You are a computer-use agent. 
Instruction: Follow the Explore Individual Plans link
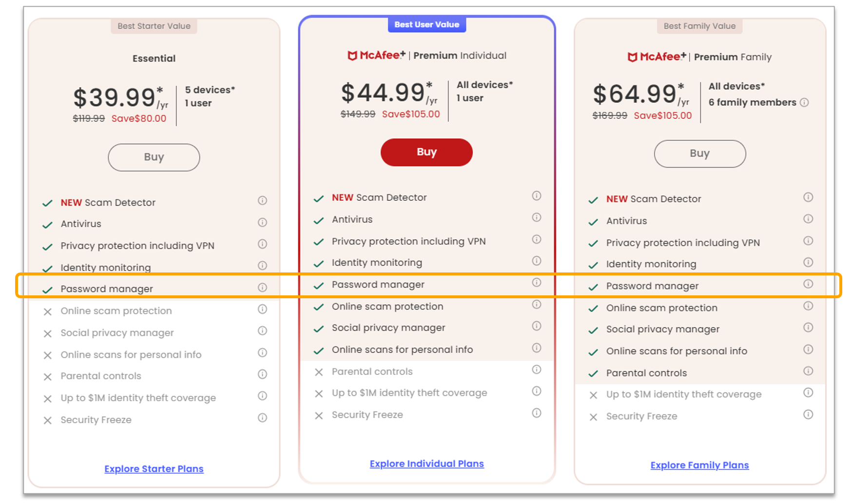[x=426, y=464]
